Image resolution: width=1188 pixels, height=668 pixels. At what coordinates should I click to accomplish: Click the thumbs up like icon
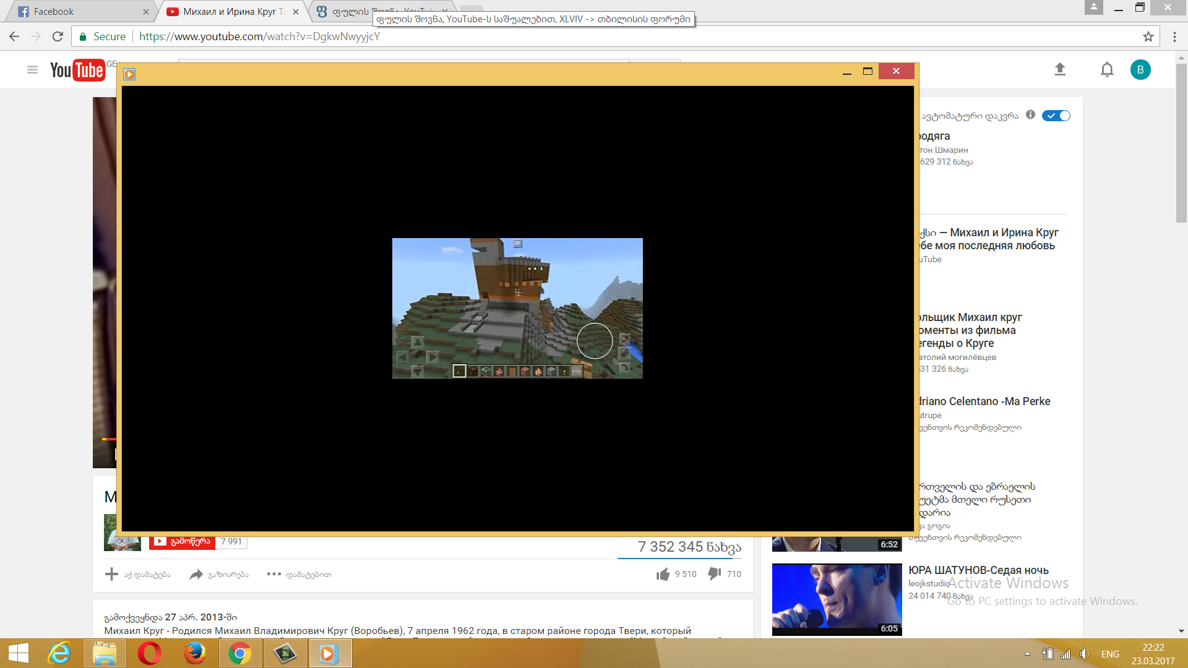click(x=663, y=574)
